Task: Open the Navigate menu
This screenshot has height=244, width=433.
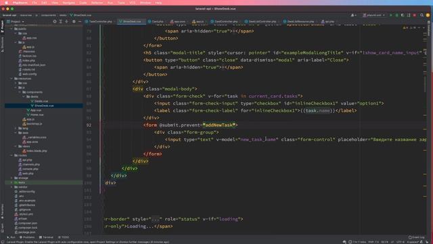Action: [68, 3]
